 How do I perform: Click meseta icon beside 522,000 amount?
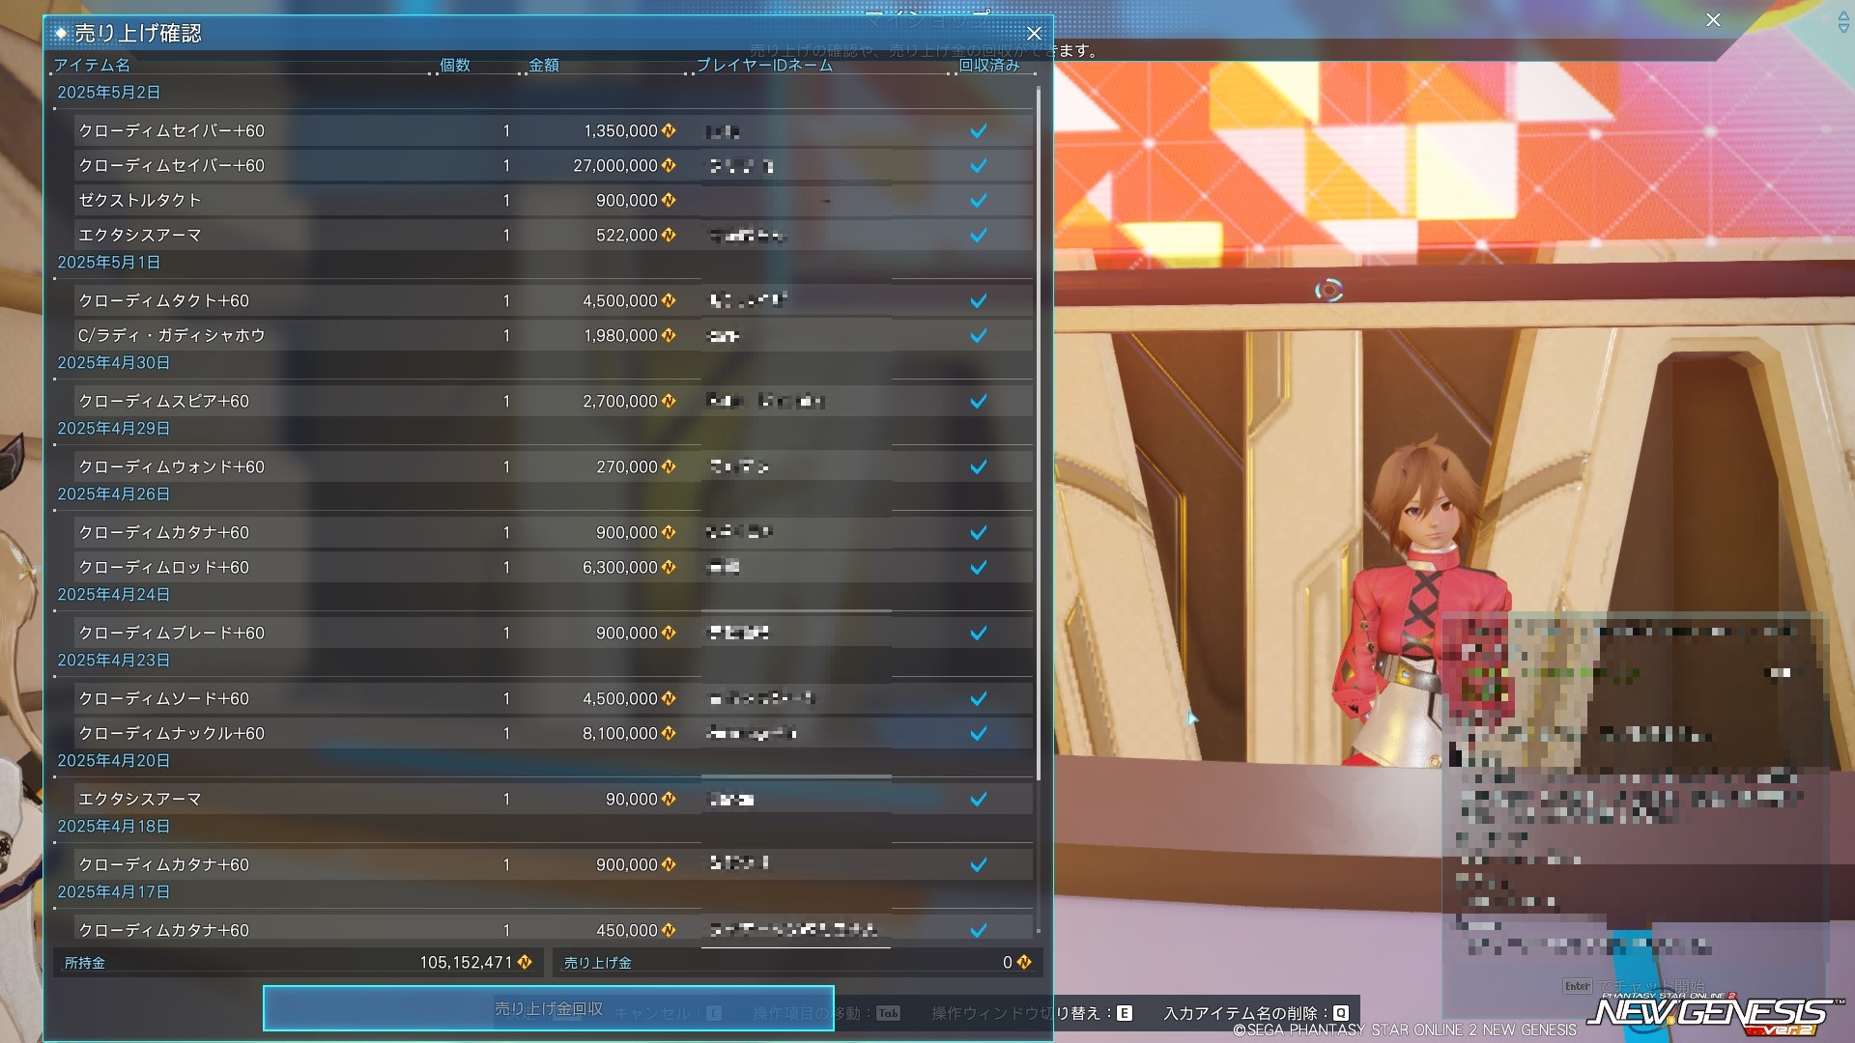pyautogui.click(x=669, y=235)
